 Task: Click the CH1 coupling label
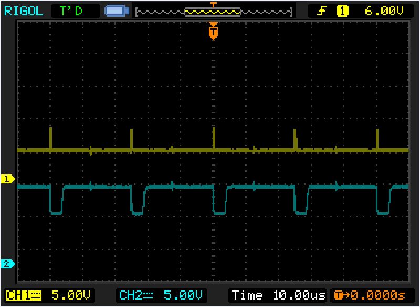24,295
